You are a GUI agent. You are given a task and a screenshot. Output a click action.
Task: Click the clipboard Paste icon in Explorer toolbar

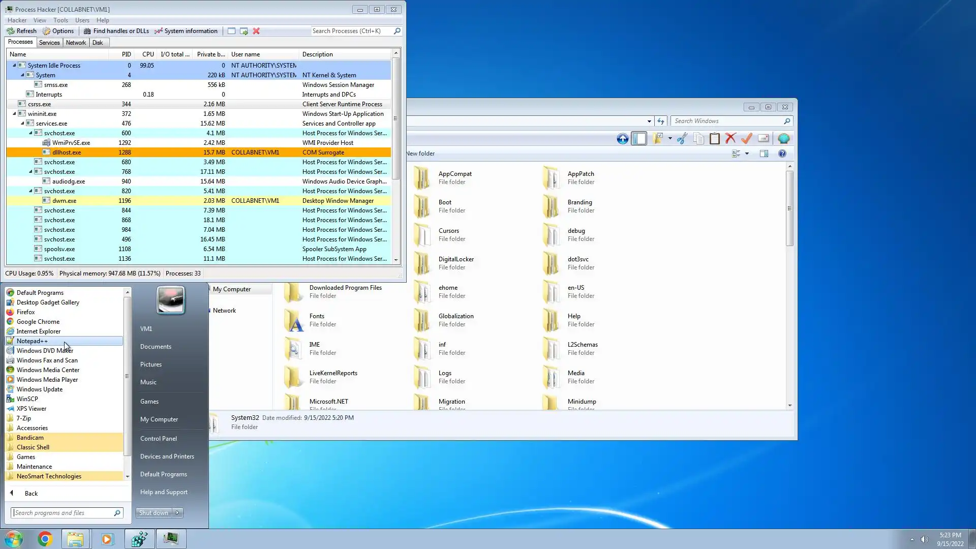(714, 138)
